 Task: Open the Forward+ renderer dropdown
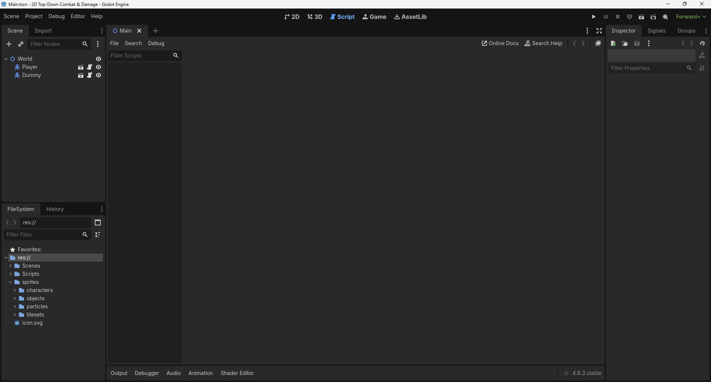(x=691, y=17)
